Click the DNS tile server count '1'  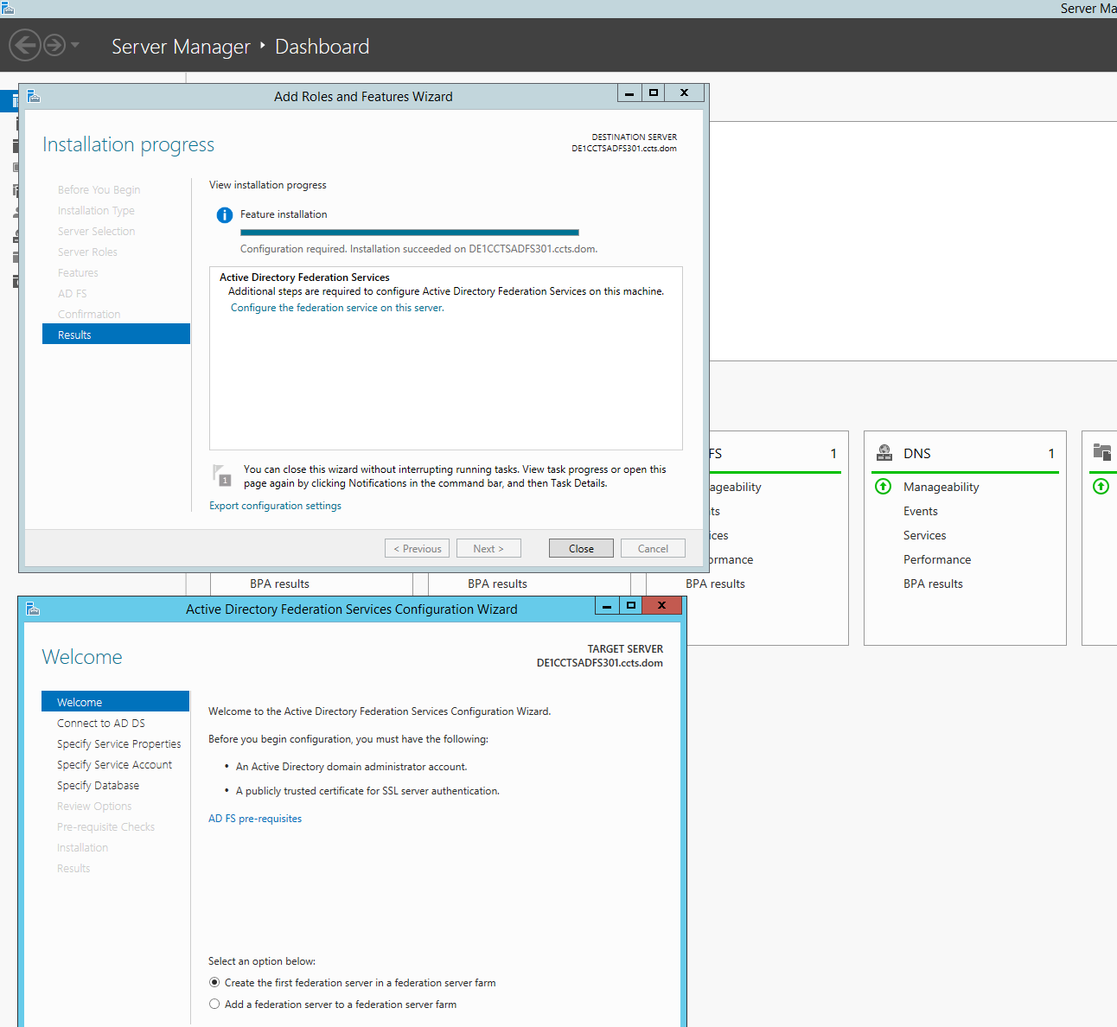click(x=1051, y=453)
